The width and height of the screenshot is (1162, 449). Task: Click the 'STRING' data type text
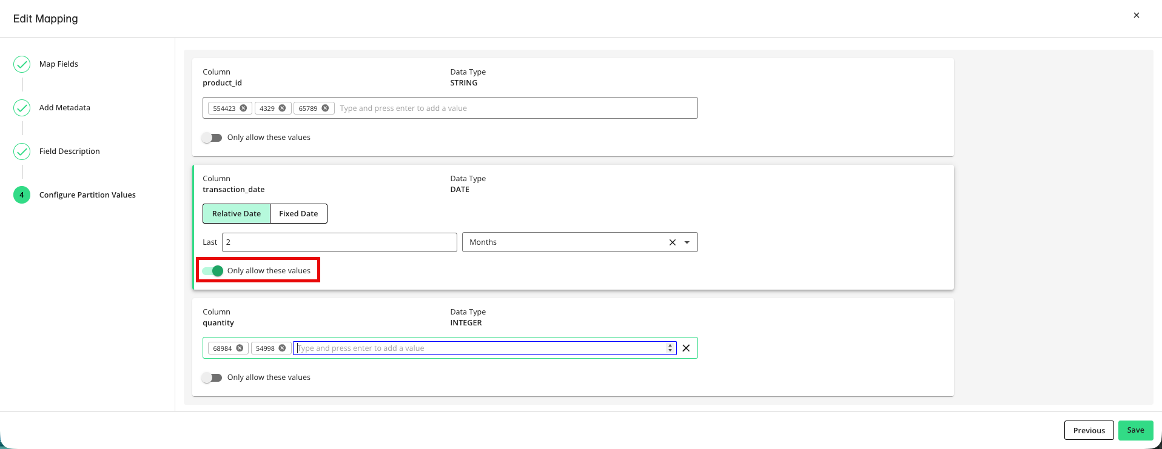pos(464,83)
